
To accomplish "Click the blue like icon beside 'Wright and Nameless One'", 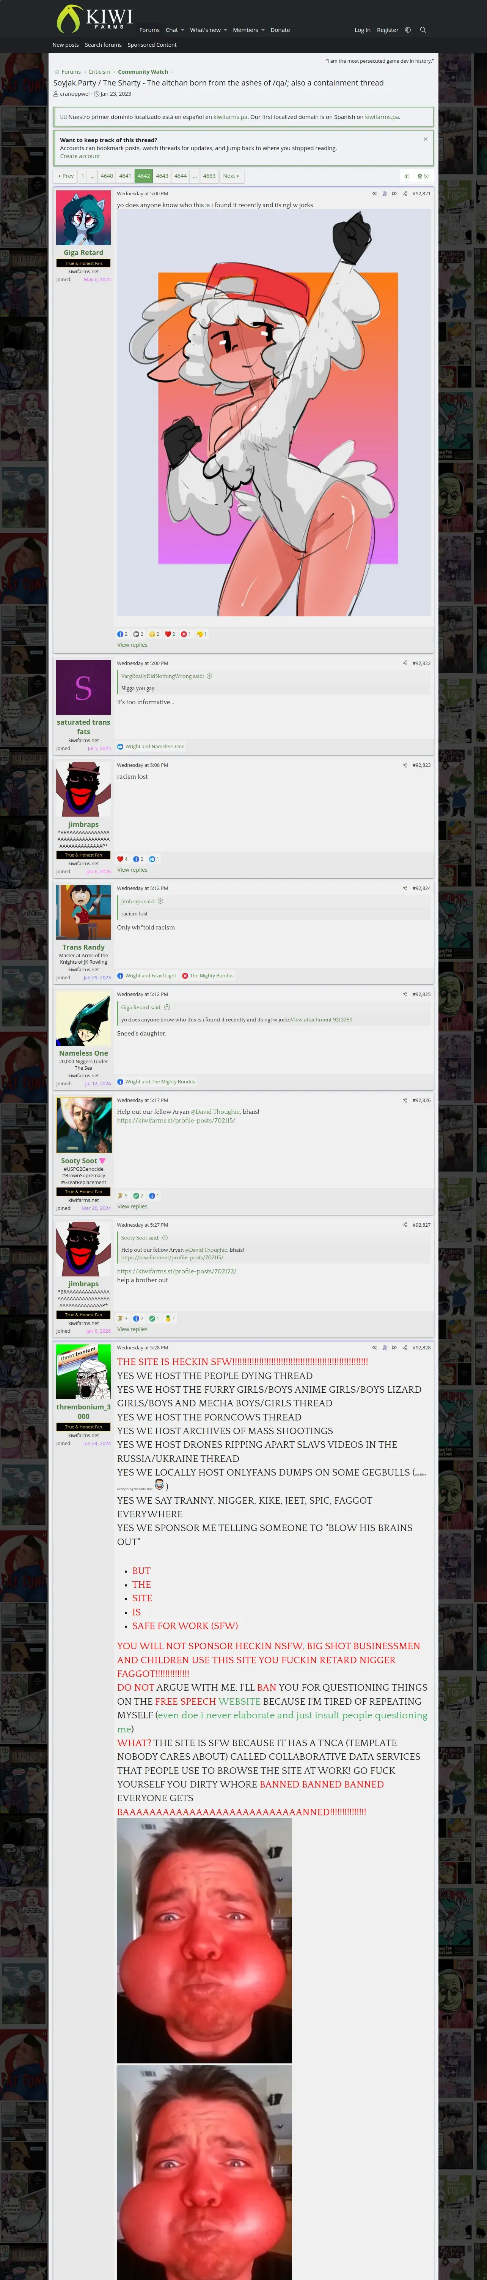I will pos(120,746).
